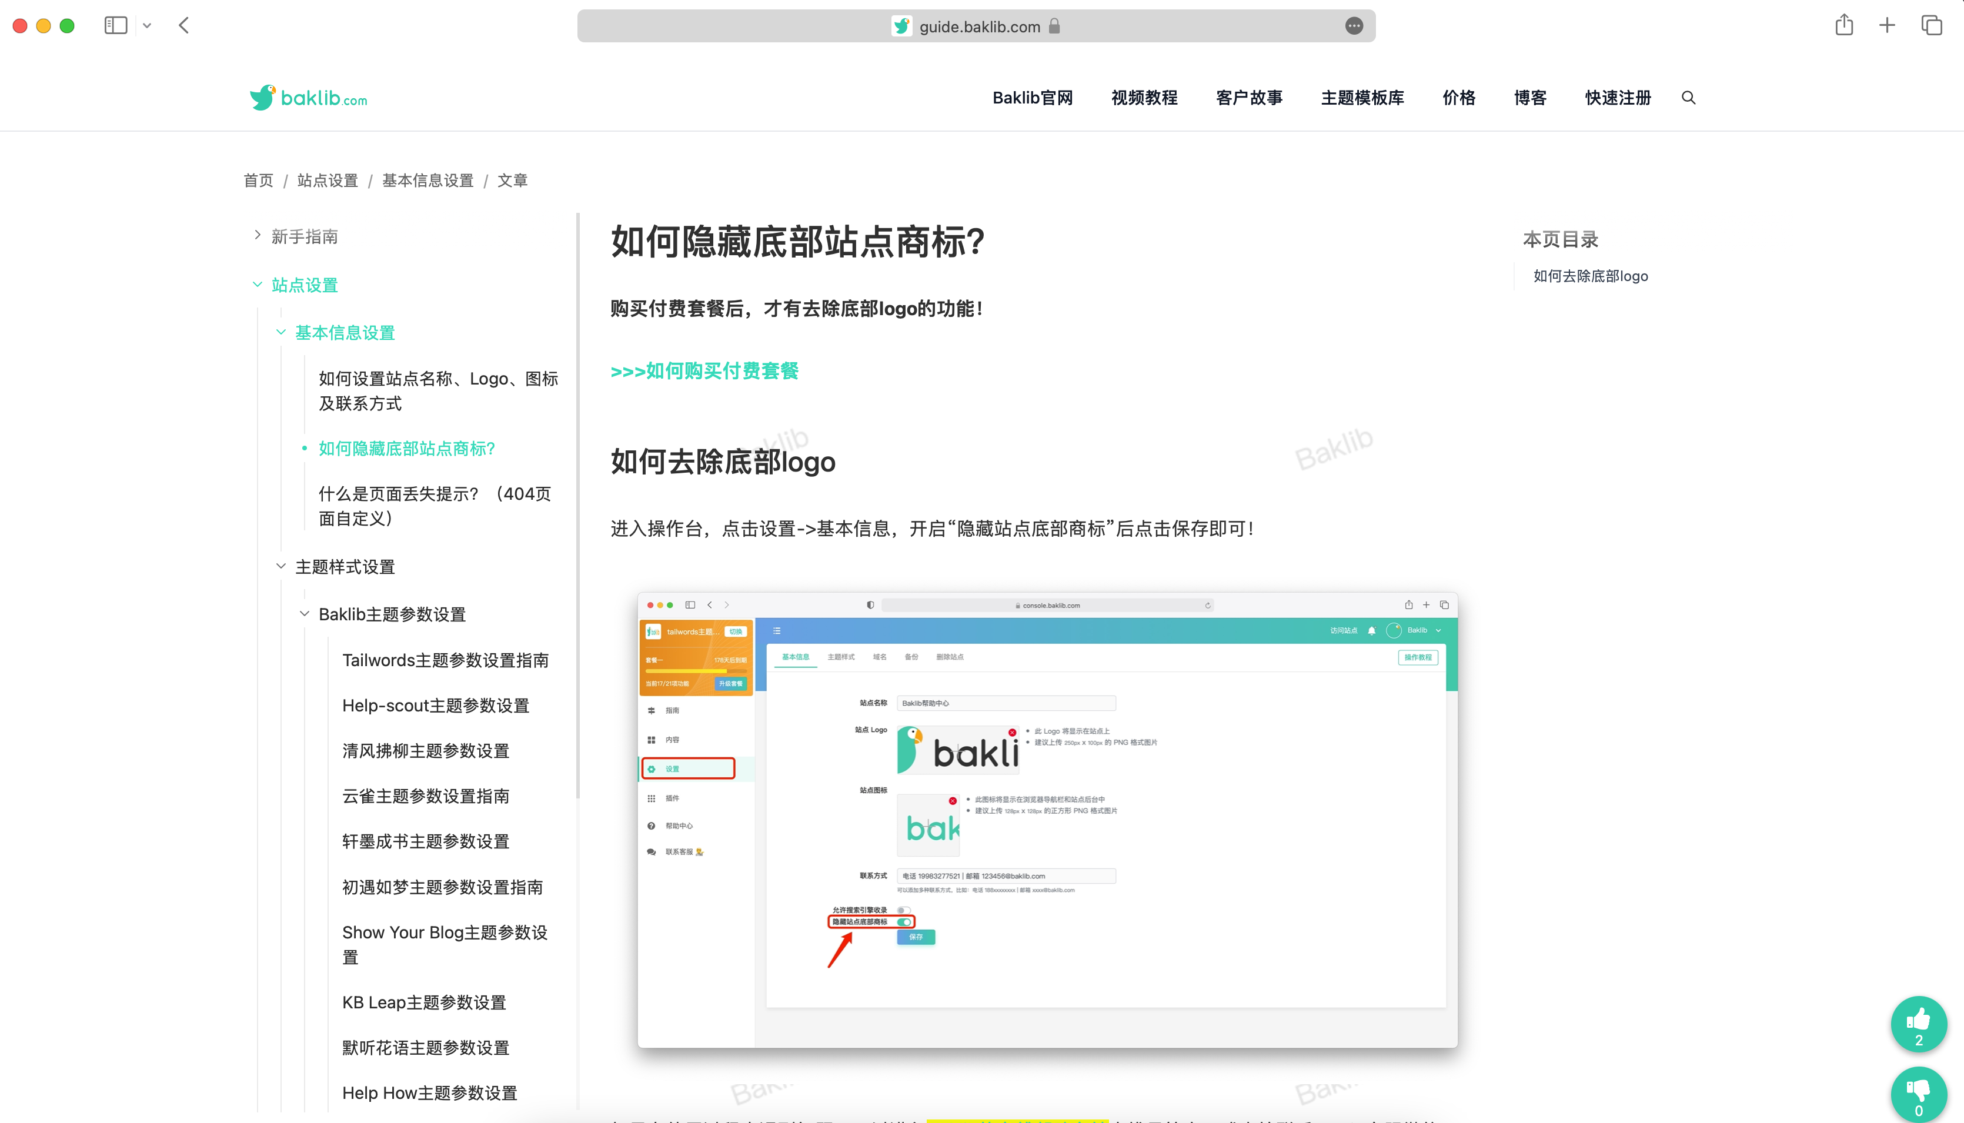1964x1123 pixels.
Task: Jump to 如何去除底部logo in page contents
Action: [1590, 276]
